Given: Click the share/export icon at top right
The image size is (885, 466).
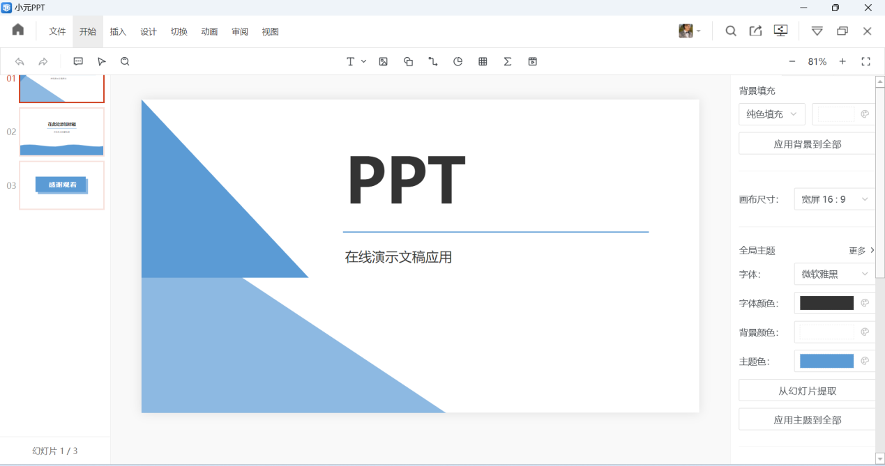Looking at the screenshot, I should click(x=755, y=31).
